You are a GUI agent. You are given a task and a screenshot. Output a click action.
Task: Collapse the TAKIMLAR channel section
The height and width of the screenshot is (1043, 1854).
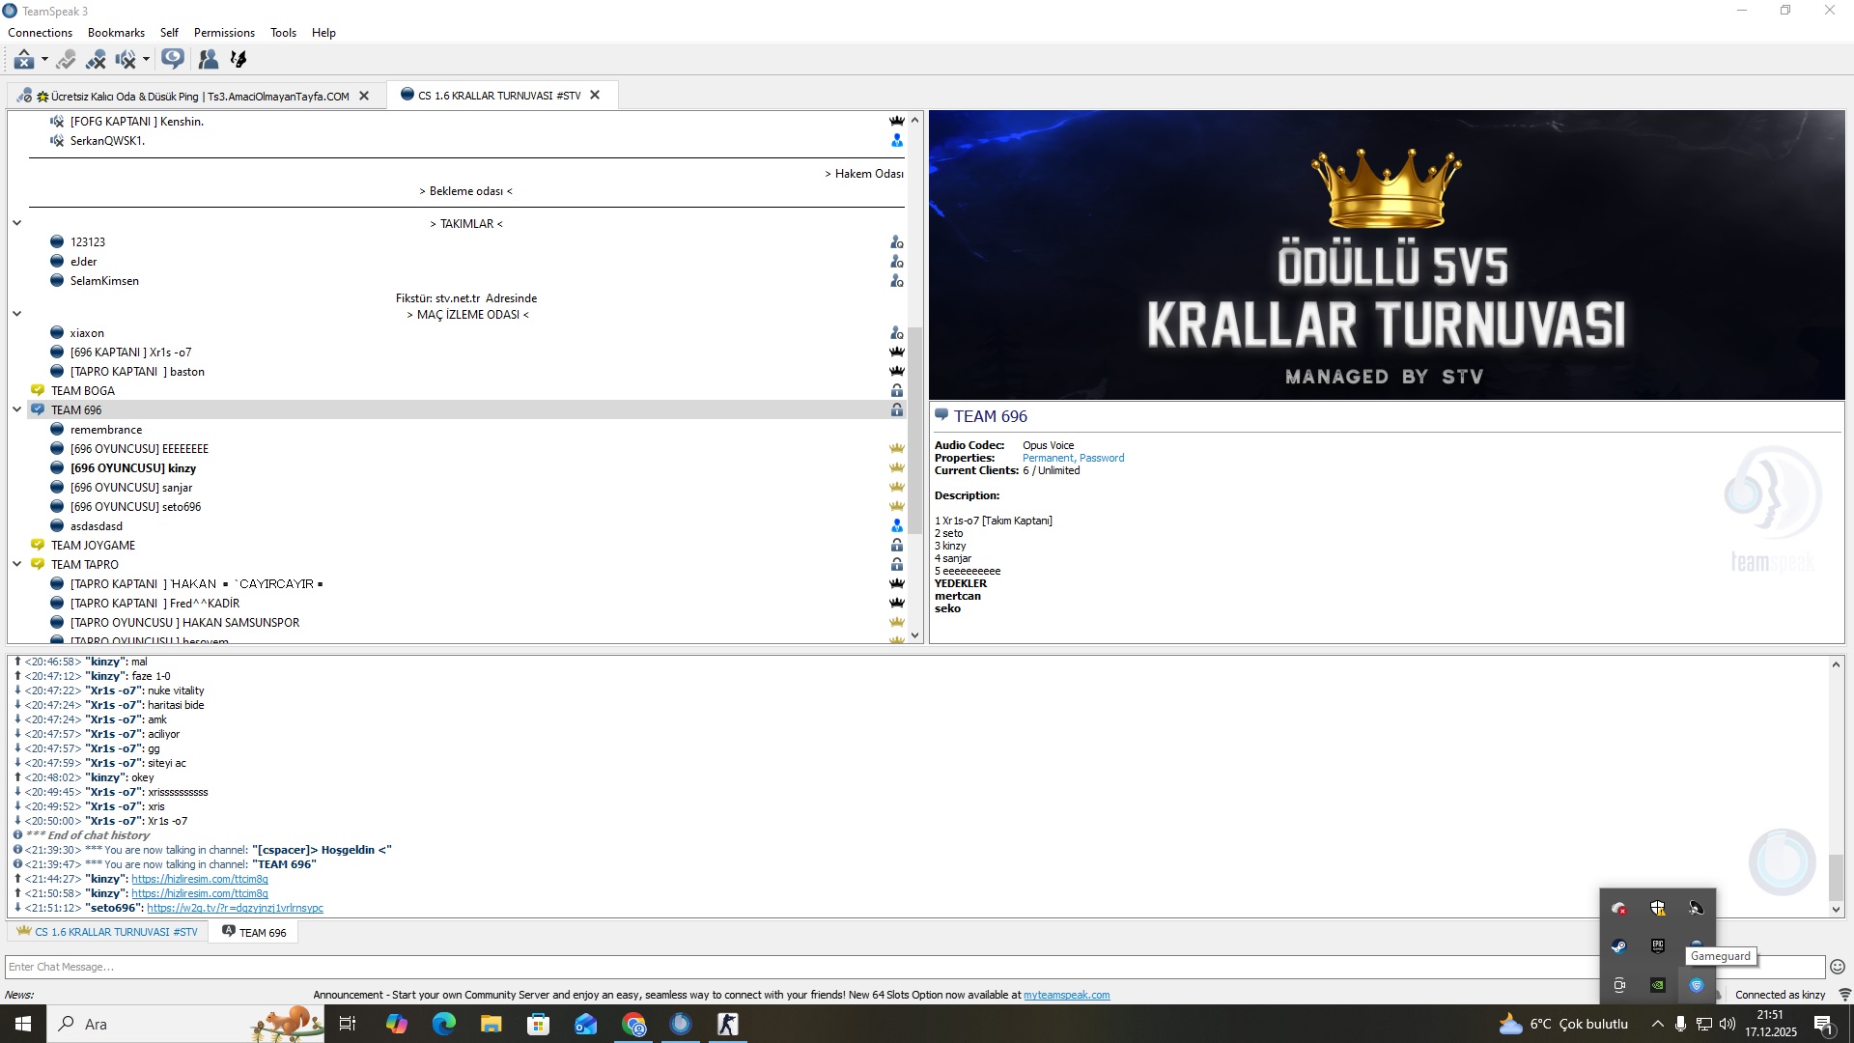(16, 223)
